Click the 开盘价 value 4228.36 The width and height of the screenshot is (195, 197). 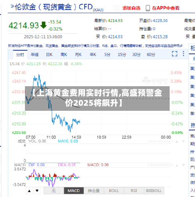(x=160, y=21)
